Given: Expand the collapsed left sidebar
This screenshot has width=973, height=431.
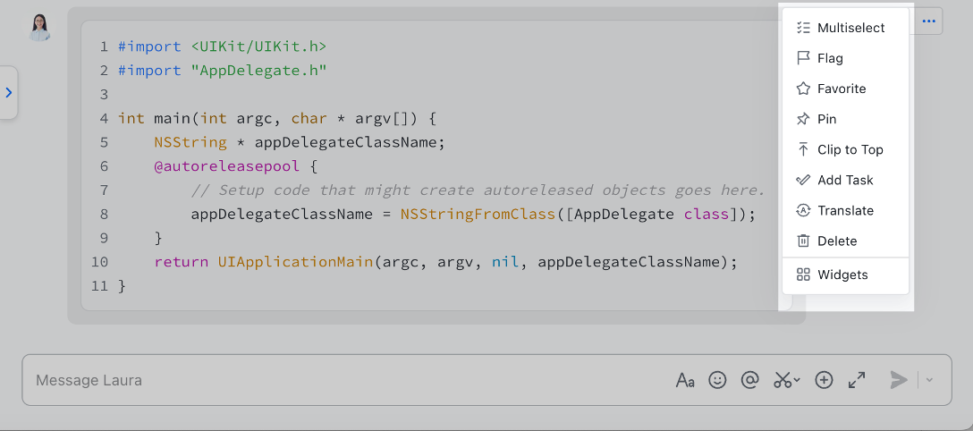Looking at the screenshot, I should (8, 92).
